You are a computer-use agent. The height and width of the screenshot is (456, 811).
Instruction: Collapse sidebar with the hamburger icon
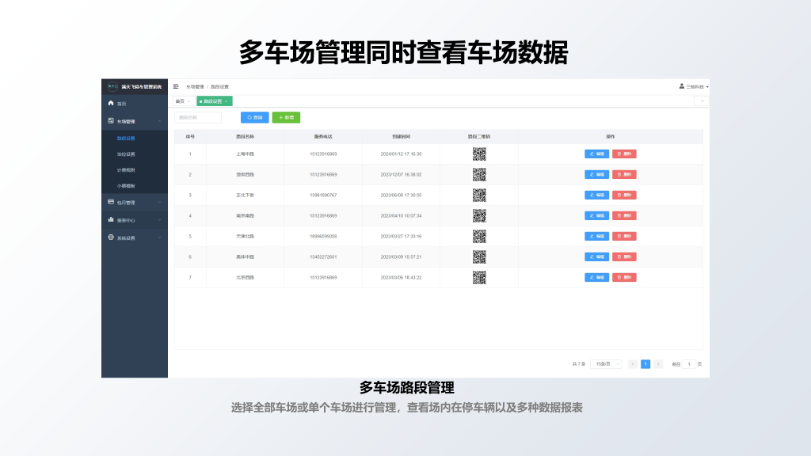pyautogui.click(x=176, y=86)
